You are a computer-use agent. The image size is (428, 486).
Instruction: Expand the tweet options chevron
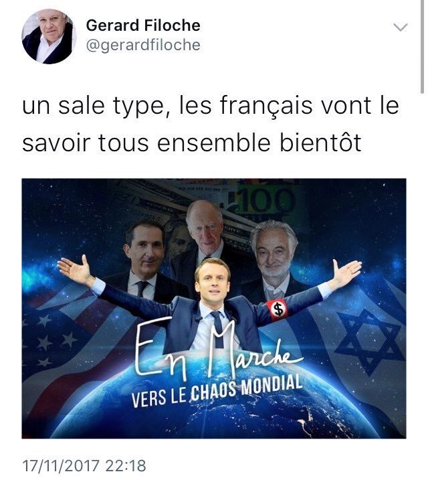click(401, 27)
